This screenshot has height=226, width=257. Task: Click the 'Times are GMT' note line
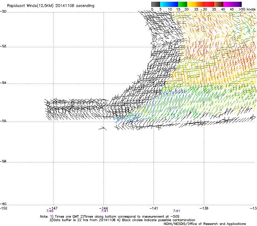pos(110,217)
